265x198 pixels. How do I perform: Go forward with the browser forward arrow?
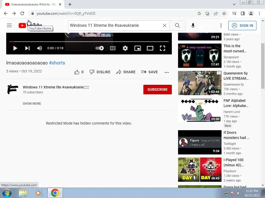(14, 13)
